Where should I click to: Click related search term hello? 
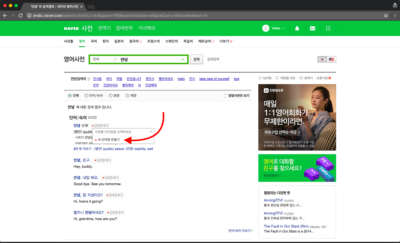(181, 79)
